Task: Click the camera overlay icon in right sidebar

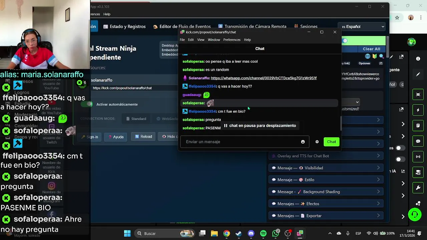Action: coord(418,172)
